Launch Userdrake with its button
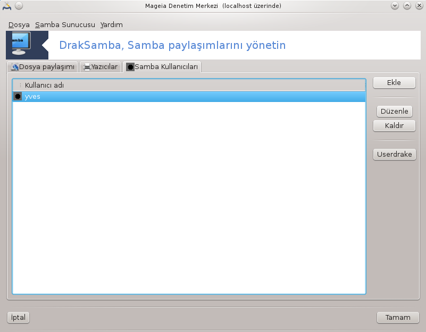The height and width of the screenshot is (332, 426). [394, 154]
